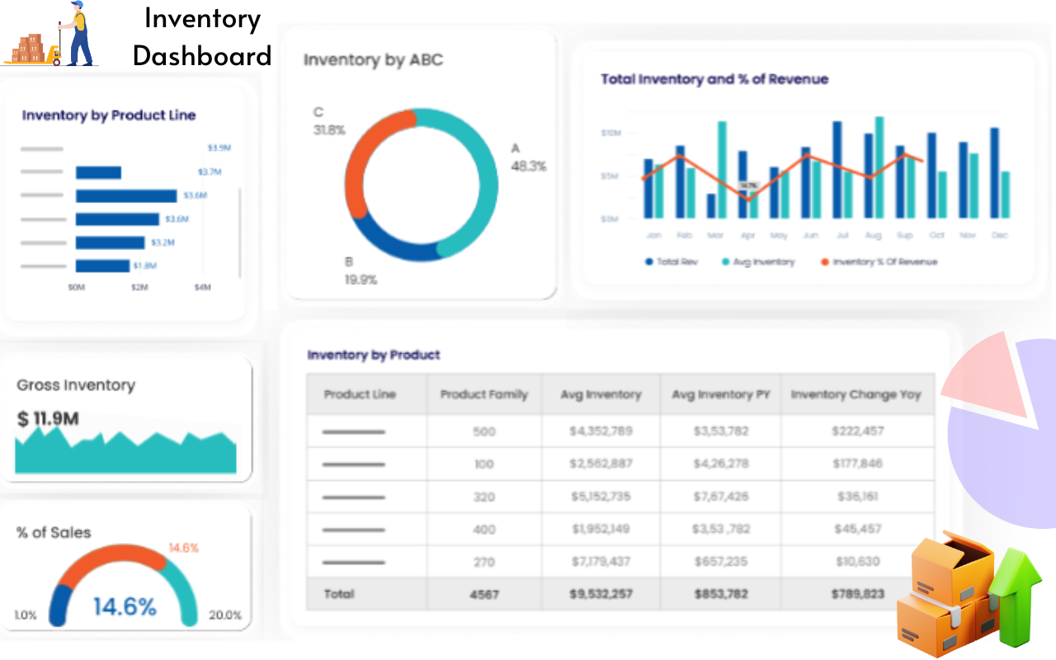This screenshot has width=1056, height=660.
Task: Click the Mar label on the revenue chart
Action: 715,235
